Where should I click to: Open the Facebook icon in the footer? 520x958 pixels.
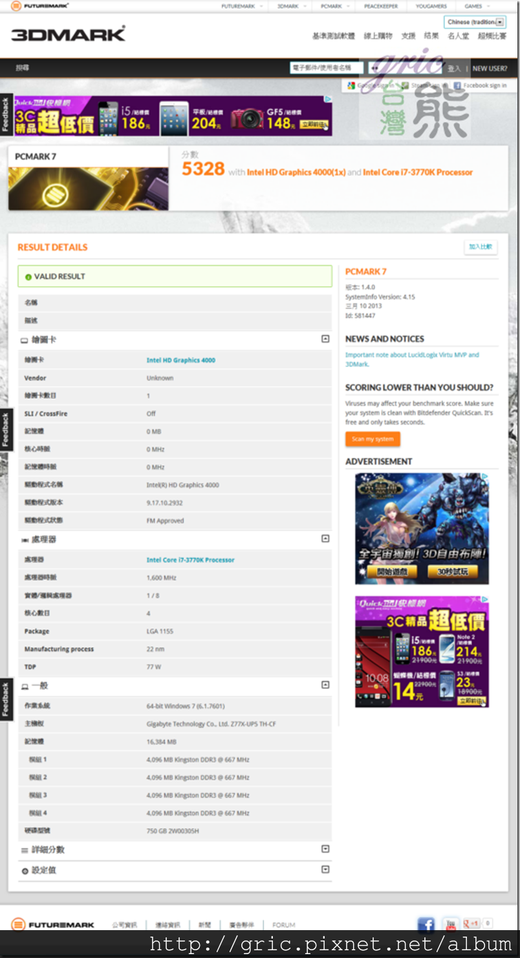coord(426,924)
